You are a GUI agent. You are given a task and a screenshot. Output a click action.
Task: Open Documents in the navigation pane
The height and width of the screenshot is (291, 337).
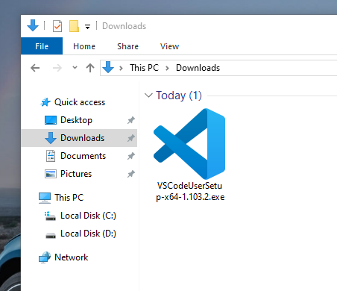pos(83,156)
